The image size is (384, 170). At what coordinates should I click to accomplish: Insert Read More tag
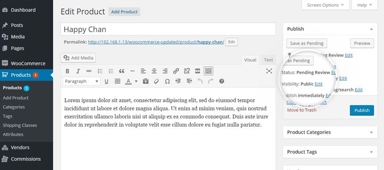pyautogui.click(x=198, y=71)
